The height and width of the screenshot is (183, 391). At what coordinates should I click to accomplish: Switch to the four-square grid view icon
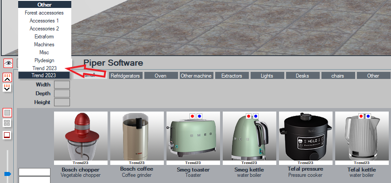(8, 123)
